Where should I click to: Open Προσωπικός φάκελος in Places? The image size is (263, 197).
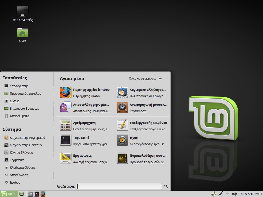point(23,94)
